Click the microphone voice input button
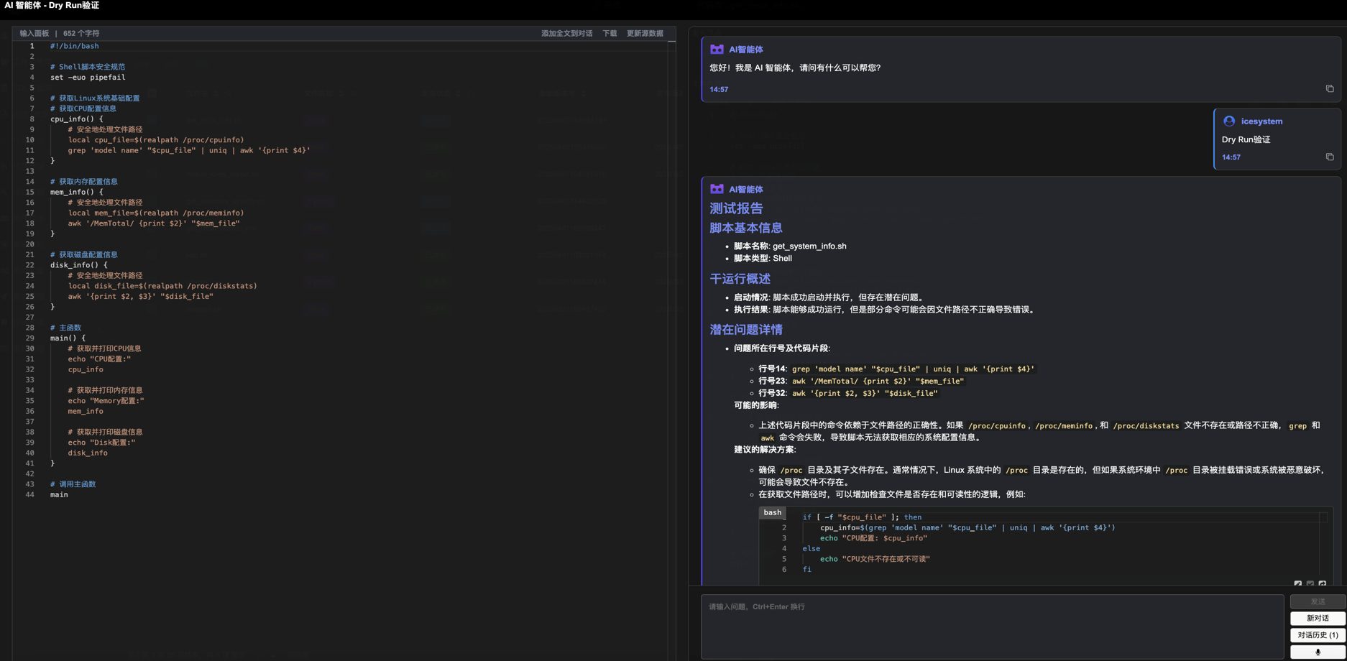The height and width of the screenshot is (661, 1347). point(1318,652)
